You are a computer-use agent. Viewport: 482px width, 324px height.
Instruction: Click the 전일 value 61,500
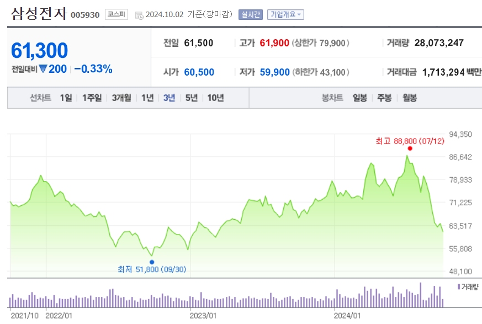point(199,43)
